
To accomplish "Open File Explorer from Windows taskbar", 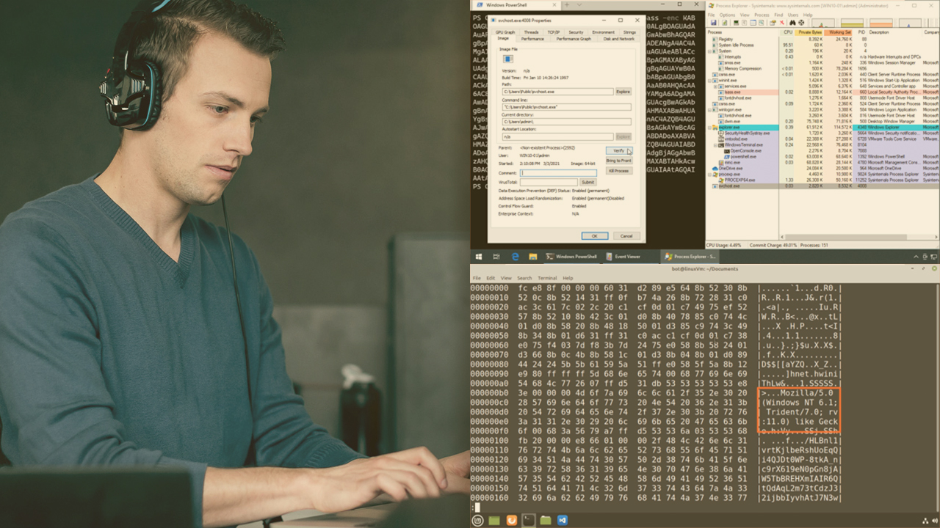I will click(x=532, y=257).
